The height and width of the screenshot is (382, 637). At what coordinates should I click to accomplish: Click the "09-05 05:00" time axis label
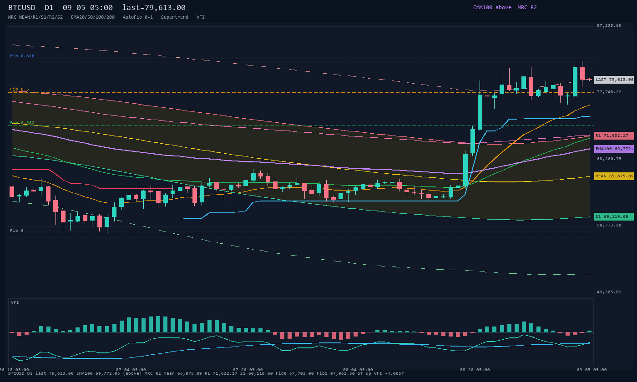pos(592,370)
